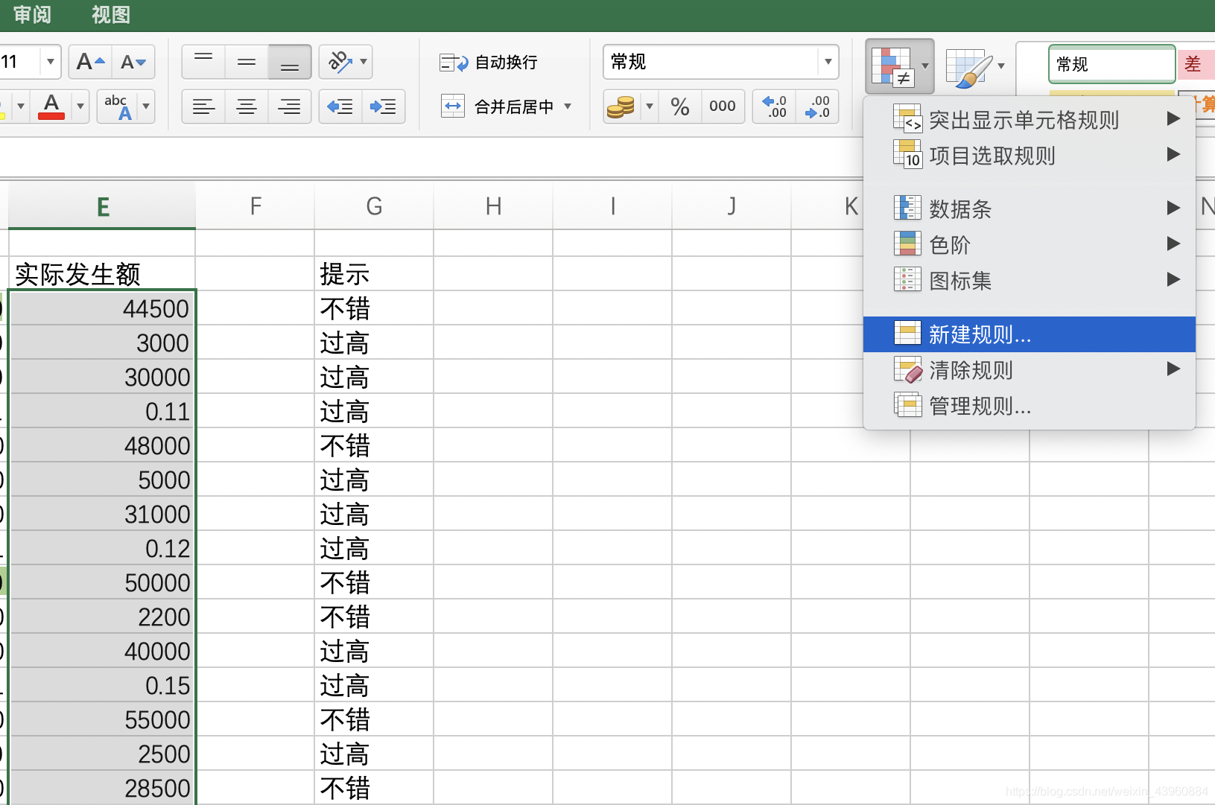Toggle bottom vertical alignment
This screenshot has width=1215, height=805.
[x=290, y=62]
